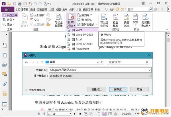Screen dimensions: 171x117
Task: Open the 保存类型 file type dropdown
Action: 150,76
